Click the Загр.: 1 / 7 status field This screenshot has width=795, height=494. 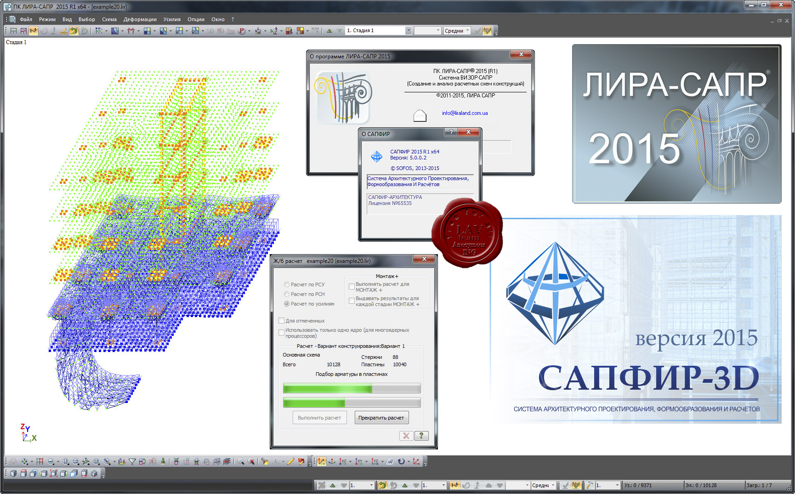[x=767, y=485]
